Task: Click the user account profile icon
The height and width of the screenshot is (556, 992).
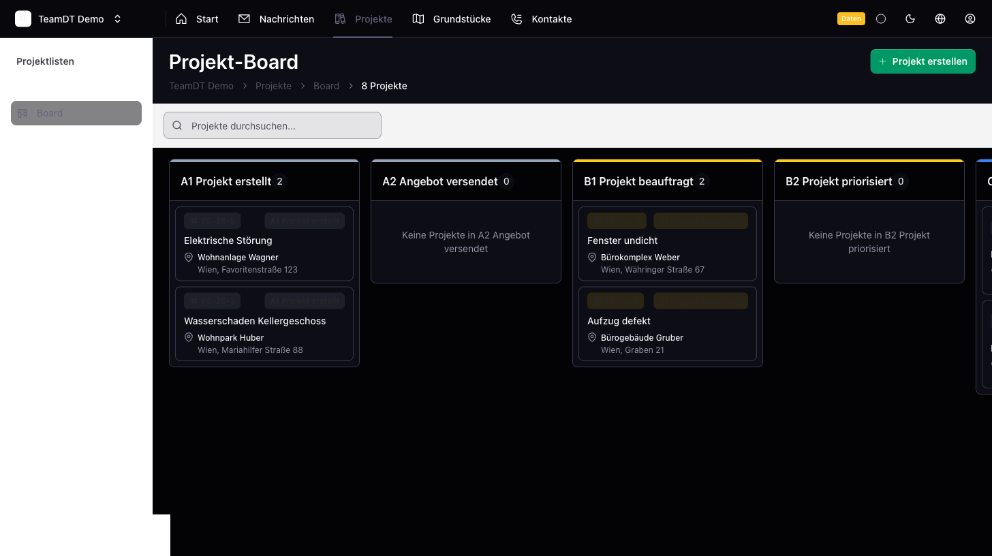Action: (x=970, y=18)
